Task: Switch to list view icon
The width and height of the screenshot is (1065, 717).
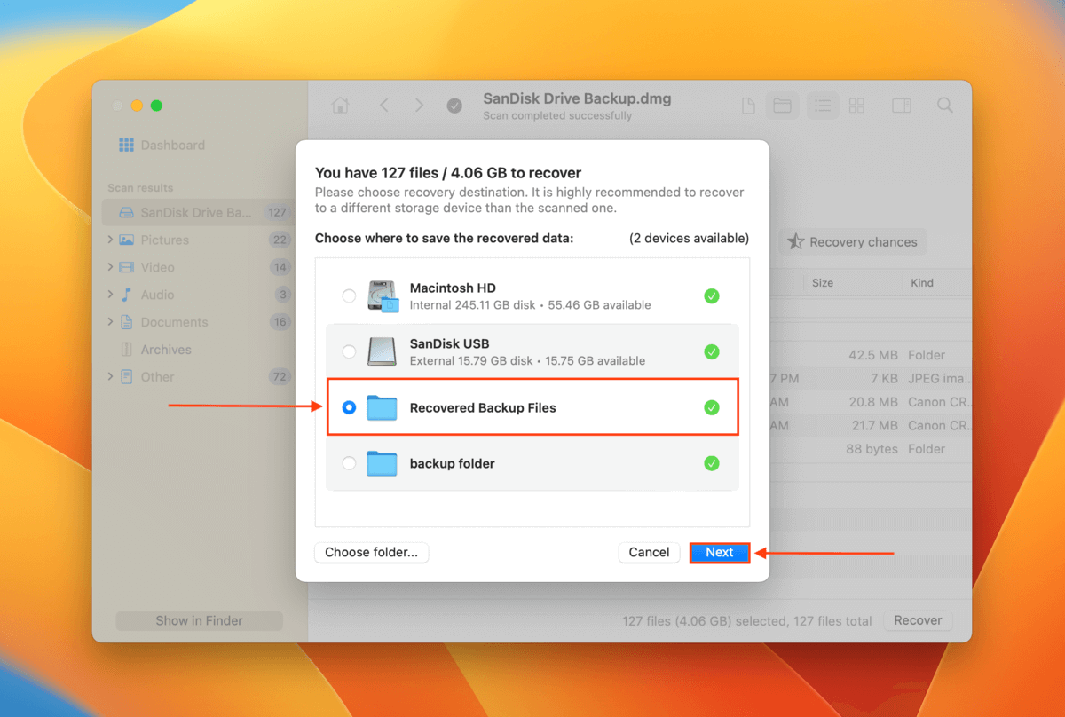Action: (823, 106)
